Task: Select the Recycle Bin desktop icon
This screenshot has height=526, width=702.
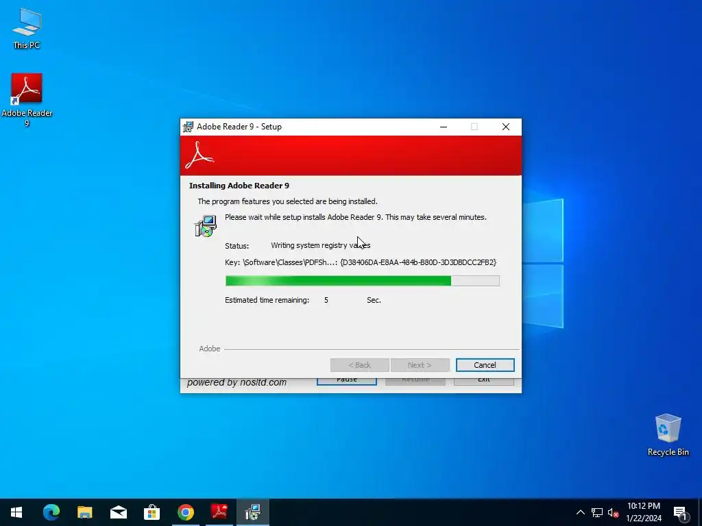Action: pyautogui.click(x=668, y=435)
